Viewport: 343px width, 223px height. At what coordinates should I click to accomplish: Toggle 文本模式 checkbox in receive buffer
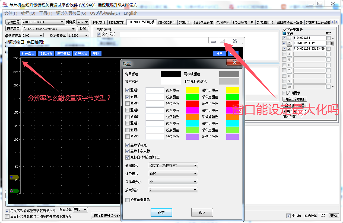(99, 34)
